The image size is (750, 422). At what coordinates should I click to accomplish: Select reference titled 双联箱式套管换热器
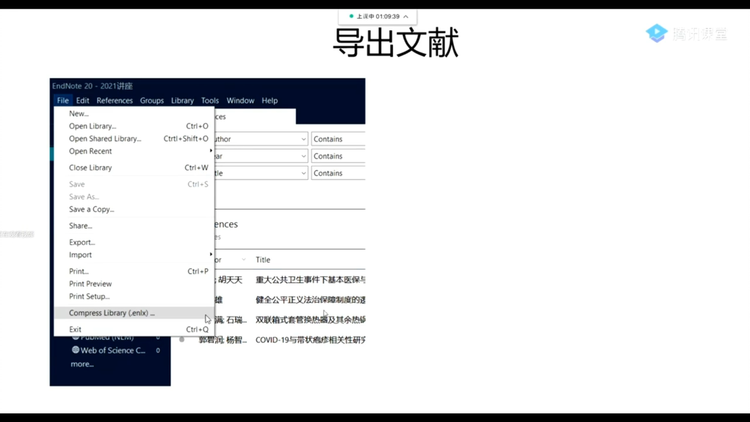pos(310,319)
